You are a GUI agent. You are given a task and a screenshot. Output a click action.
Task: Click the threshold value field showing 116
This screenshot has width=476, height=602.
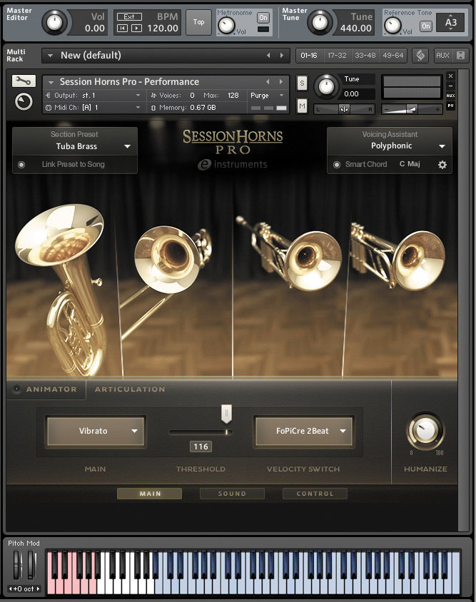click(x=201, y=447)
